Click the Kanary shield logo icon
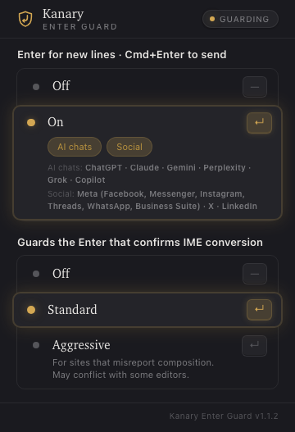Screen dimensions: 295x432 click(25, 19)
